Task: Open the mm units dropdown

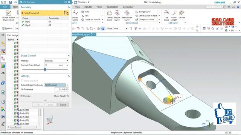Action: (67, 65)
